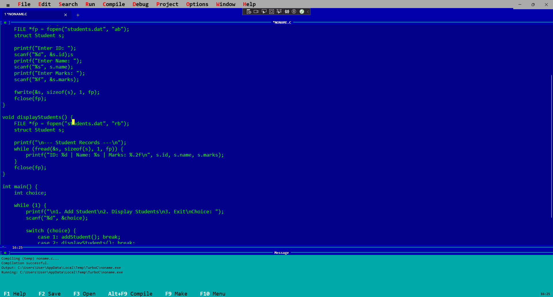Open the File menu
This screenshot has width=553, height=297.
tap(24, 4)
